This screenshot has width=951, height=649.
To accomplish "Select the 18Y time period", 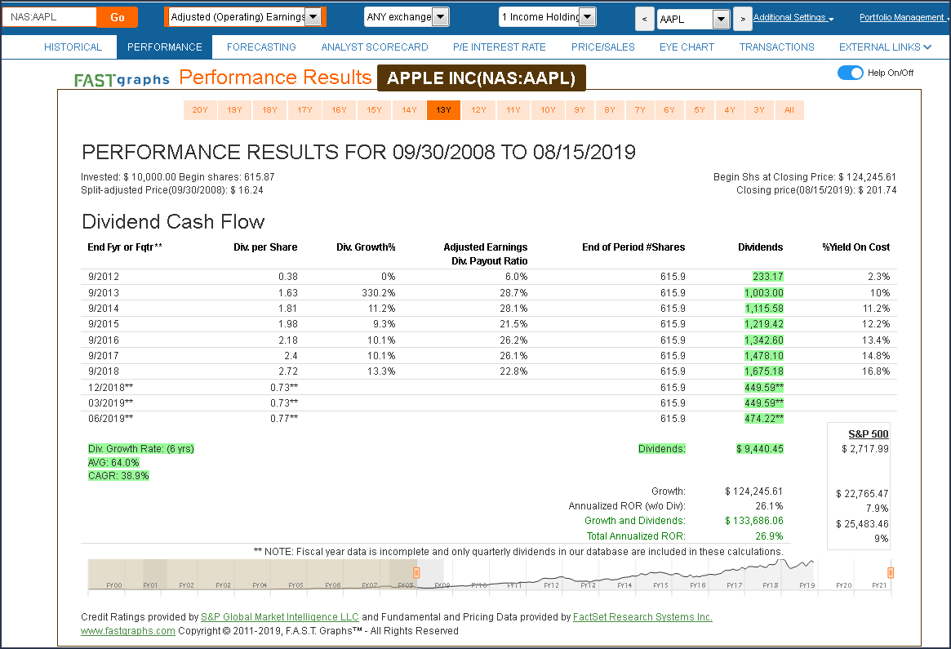I will (270, 109).
